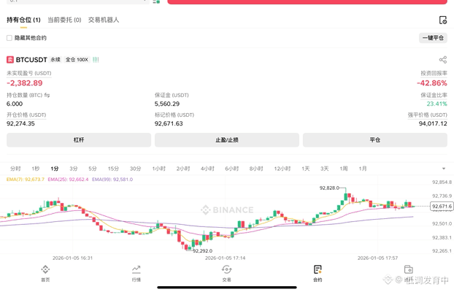
Task: Share the BTCUSDT position
Action: (x=443, y=60)
